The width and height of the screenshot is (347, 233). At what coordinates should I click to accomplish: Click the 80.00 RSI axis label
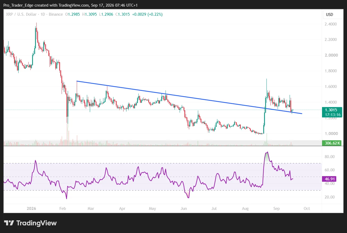pyautogui.click(x=329, y=157)
